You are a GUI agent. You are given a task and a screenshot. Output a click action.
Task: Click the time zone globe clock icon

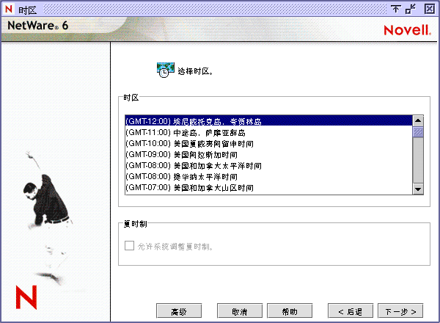[165, 70]
